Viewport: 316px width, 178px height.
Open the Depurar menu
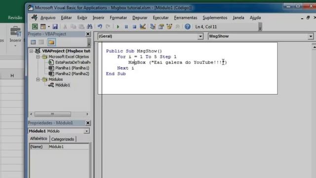[140, 18]
